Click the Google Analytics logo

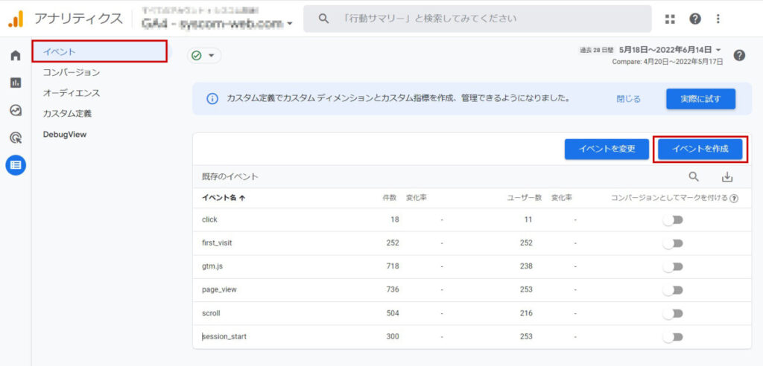click(16, 19)
